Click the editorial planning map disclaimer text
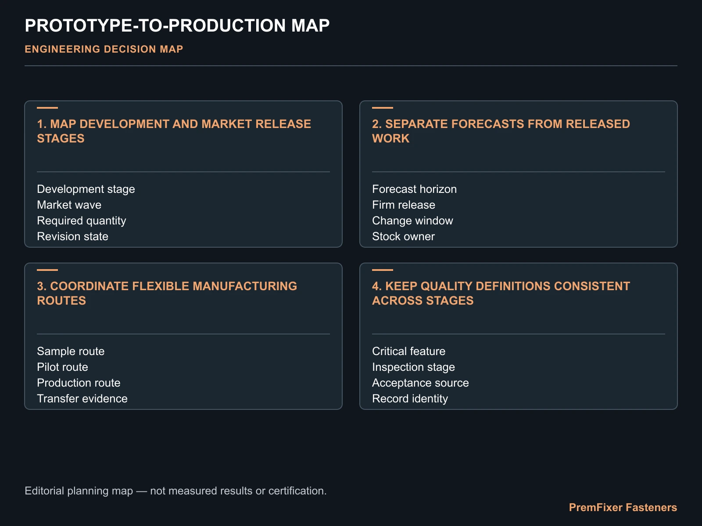Screen dimensions: 702x526 coord(176,490)
